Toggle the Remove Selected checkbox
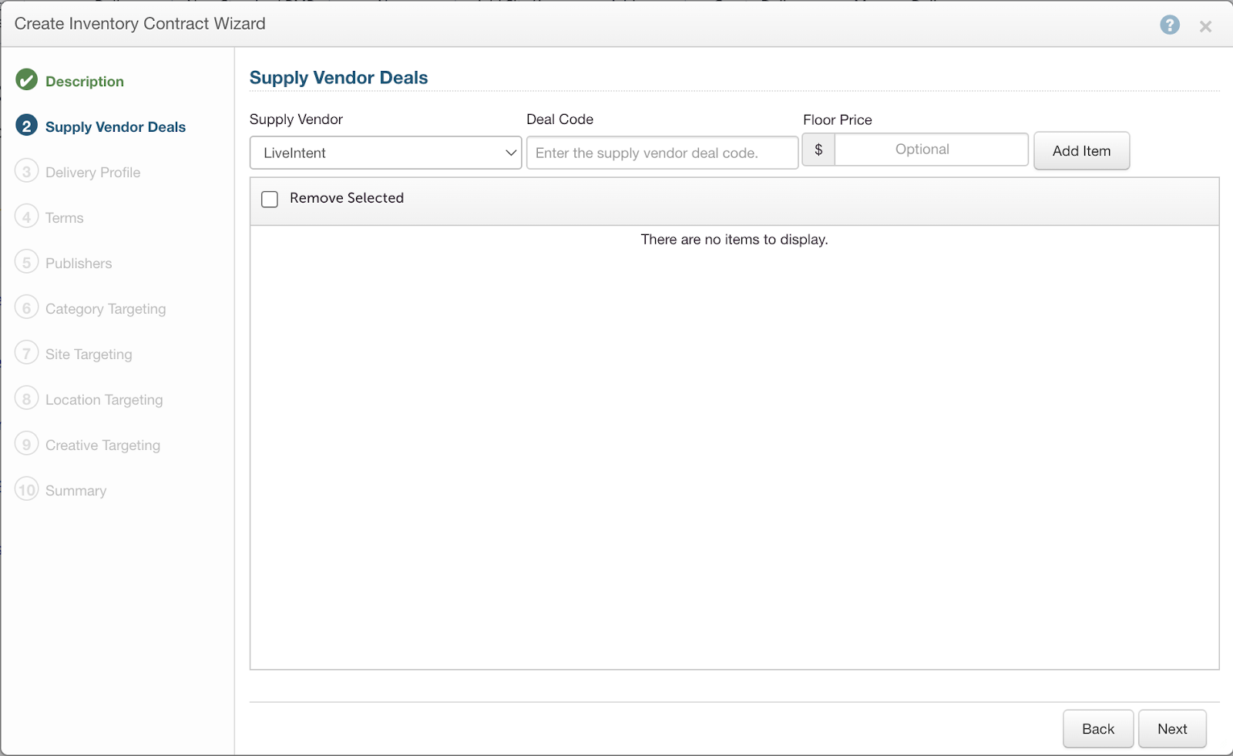Viewport: 1233px width, 756px height. coord(270,200)
